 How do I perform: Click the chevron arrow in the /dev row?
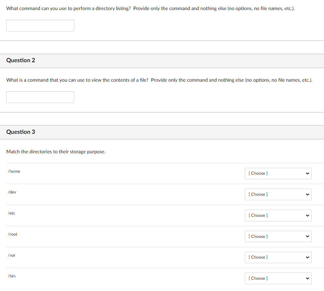coord(307,194)
